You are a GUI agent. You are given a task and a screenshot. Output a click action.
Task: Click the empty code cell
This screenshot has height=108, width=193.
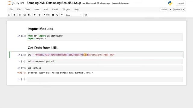tap(105, 79)
